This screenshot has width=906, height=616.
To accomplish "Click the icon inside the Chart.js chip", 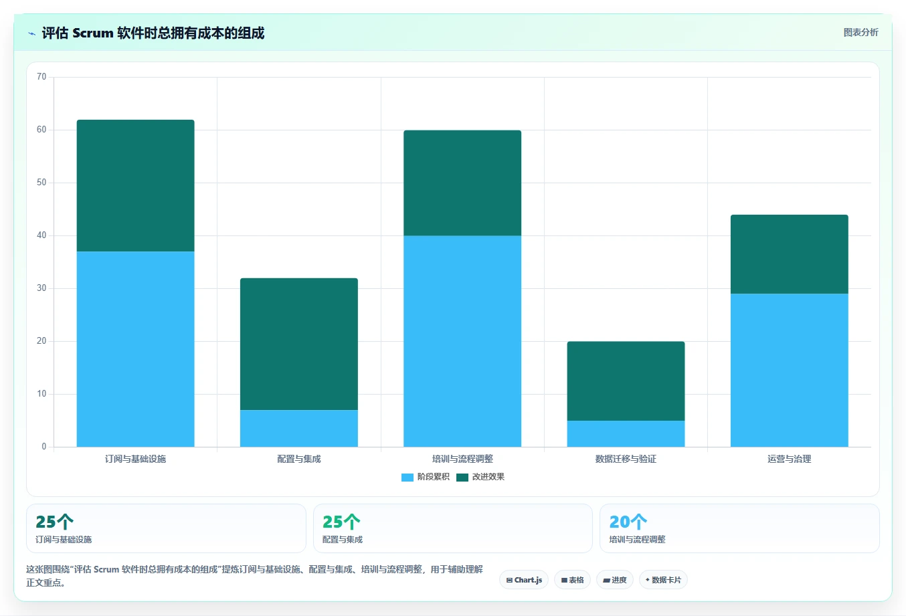I will pos(510,580).
